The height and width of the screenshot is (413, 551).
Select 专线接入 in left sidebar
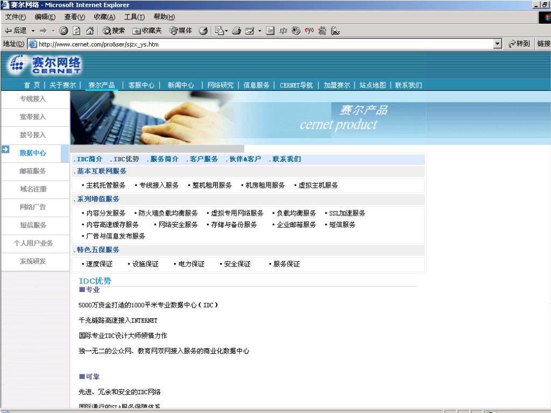tap(33, 99)
